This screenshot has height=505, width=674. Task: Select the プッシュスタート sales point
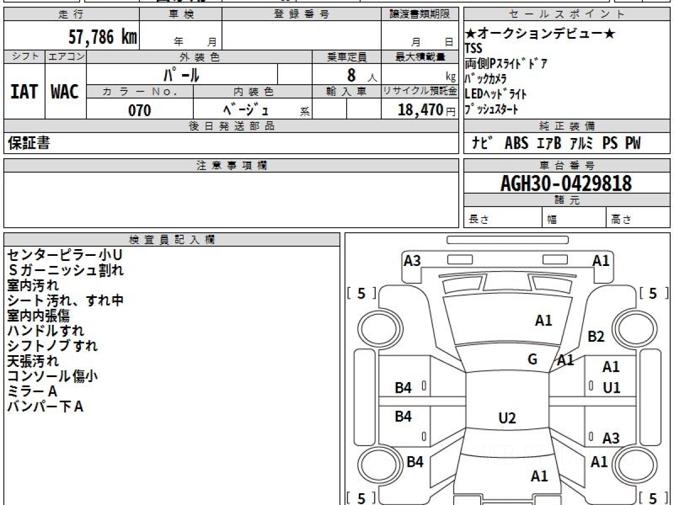pos(491,109)
